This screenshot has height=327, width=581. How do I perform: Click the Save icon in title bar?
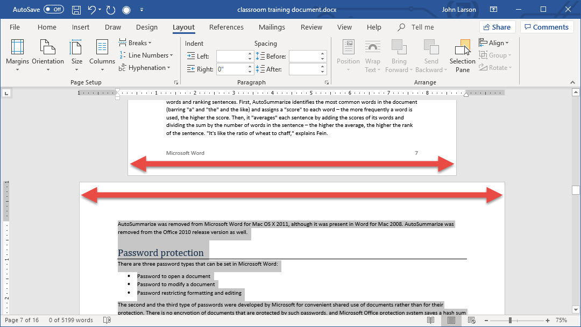[x=76, y=10]
